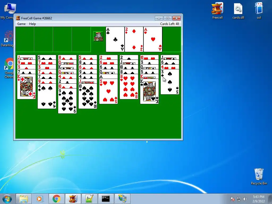This screenshot has height=204, width=272.
Task: Switch to FreeCell taskbar button
Action: pyautogui.click(x=73, y=199)
